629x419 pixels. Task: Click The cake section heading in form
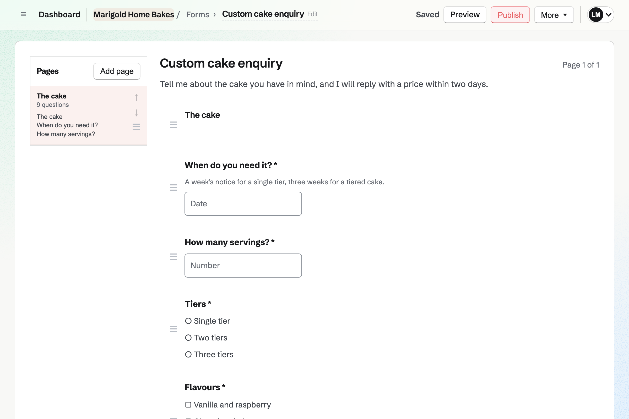[x=202, y=115]
